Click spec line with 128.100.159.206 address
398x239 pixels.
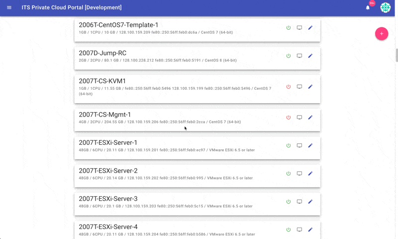click(160, 122)
